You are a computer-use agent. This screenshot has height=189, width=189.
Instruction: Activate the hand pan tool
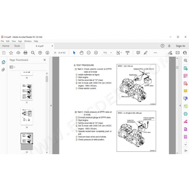click(x=82, y=53)
